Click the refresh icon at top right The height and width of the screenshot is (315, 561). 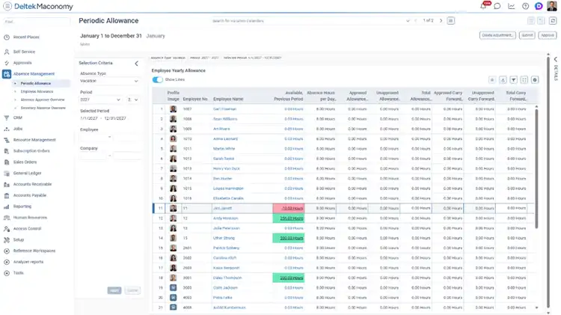tap(553, 21)
